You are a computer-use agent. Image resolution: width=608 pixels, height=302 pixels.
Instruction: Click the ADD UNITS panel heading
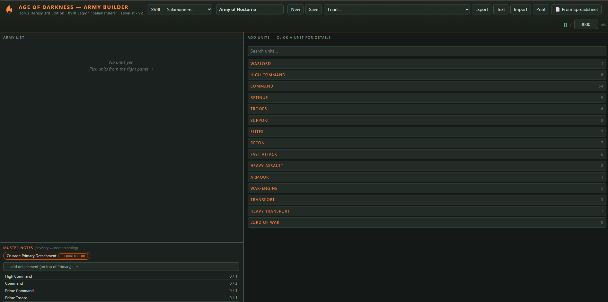click(289, 38)
